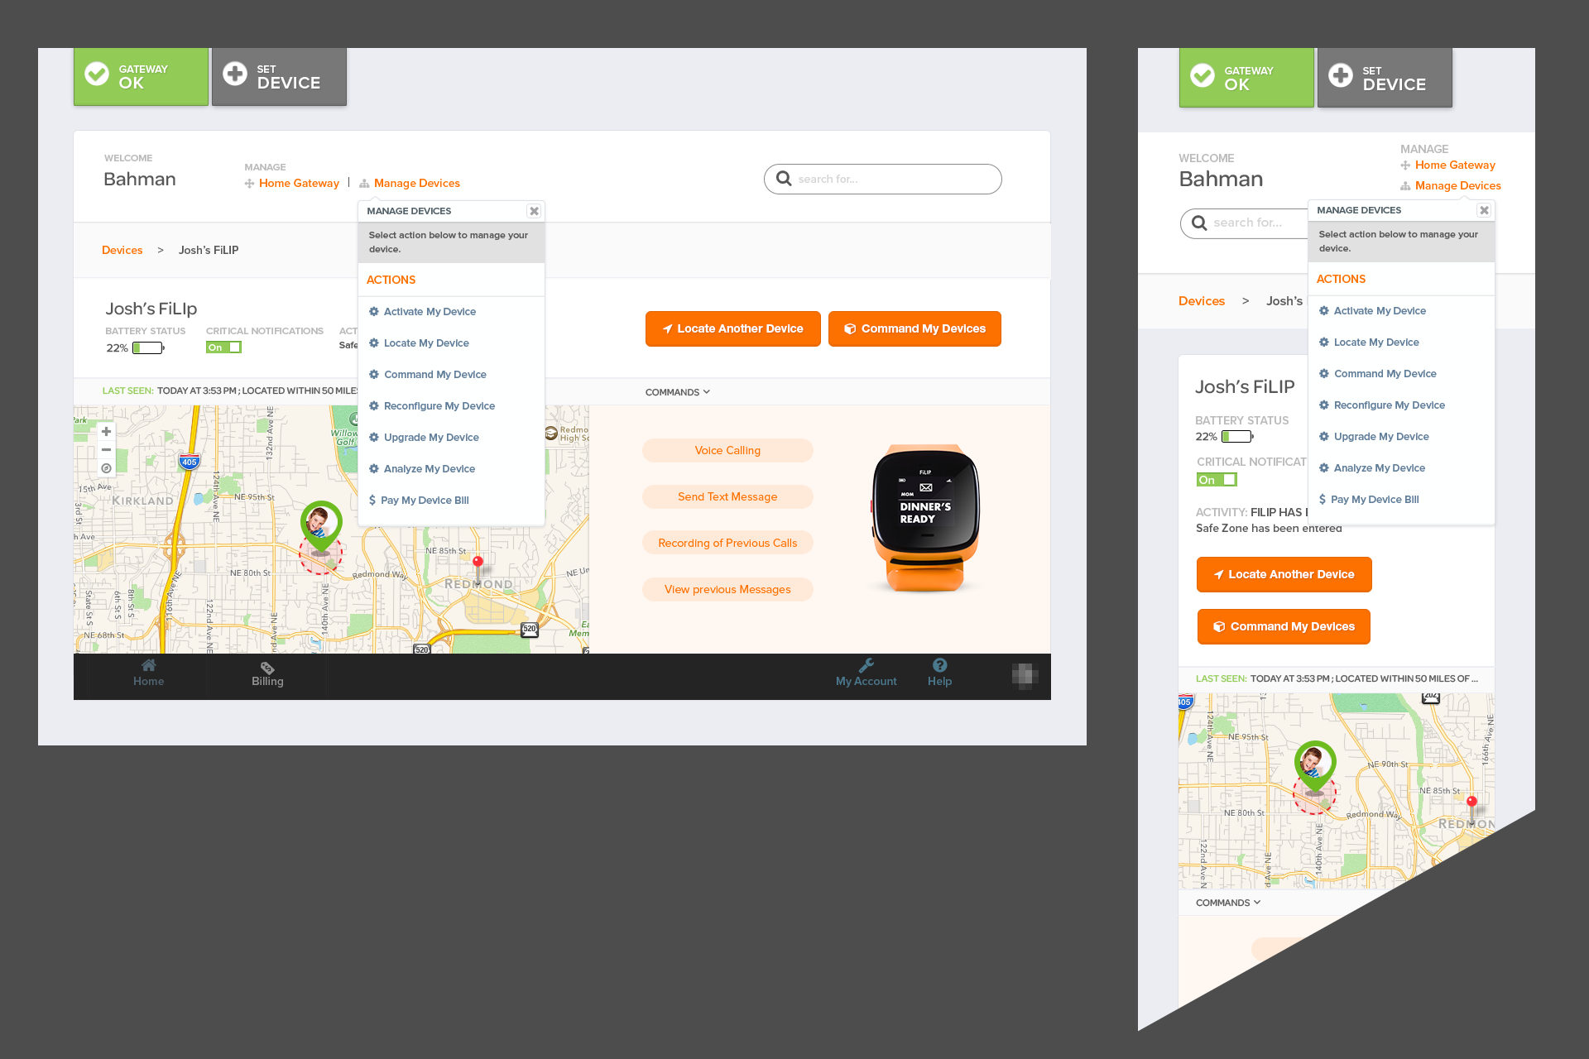Viewport: 1589px width, 1059px height.
Task: Click Devices breadcrumb in desktop view
Action: (122, 250)
